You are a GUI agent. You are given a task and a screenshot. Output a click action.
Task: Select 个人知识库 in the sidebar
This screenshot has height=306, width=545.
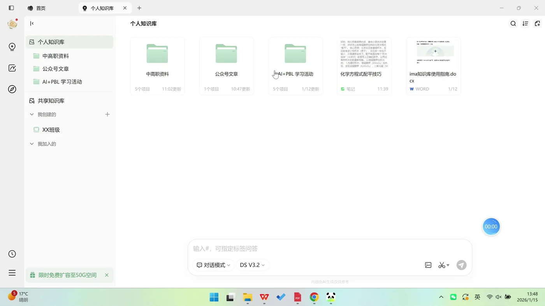click(x=70, y=42)
